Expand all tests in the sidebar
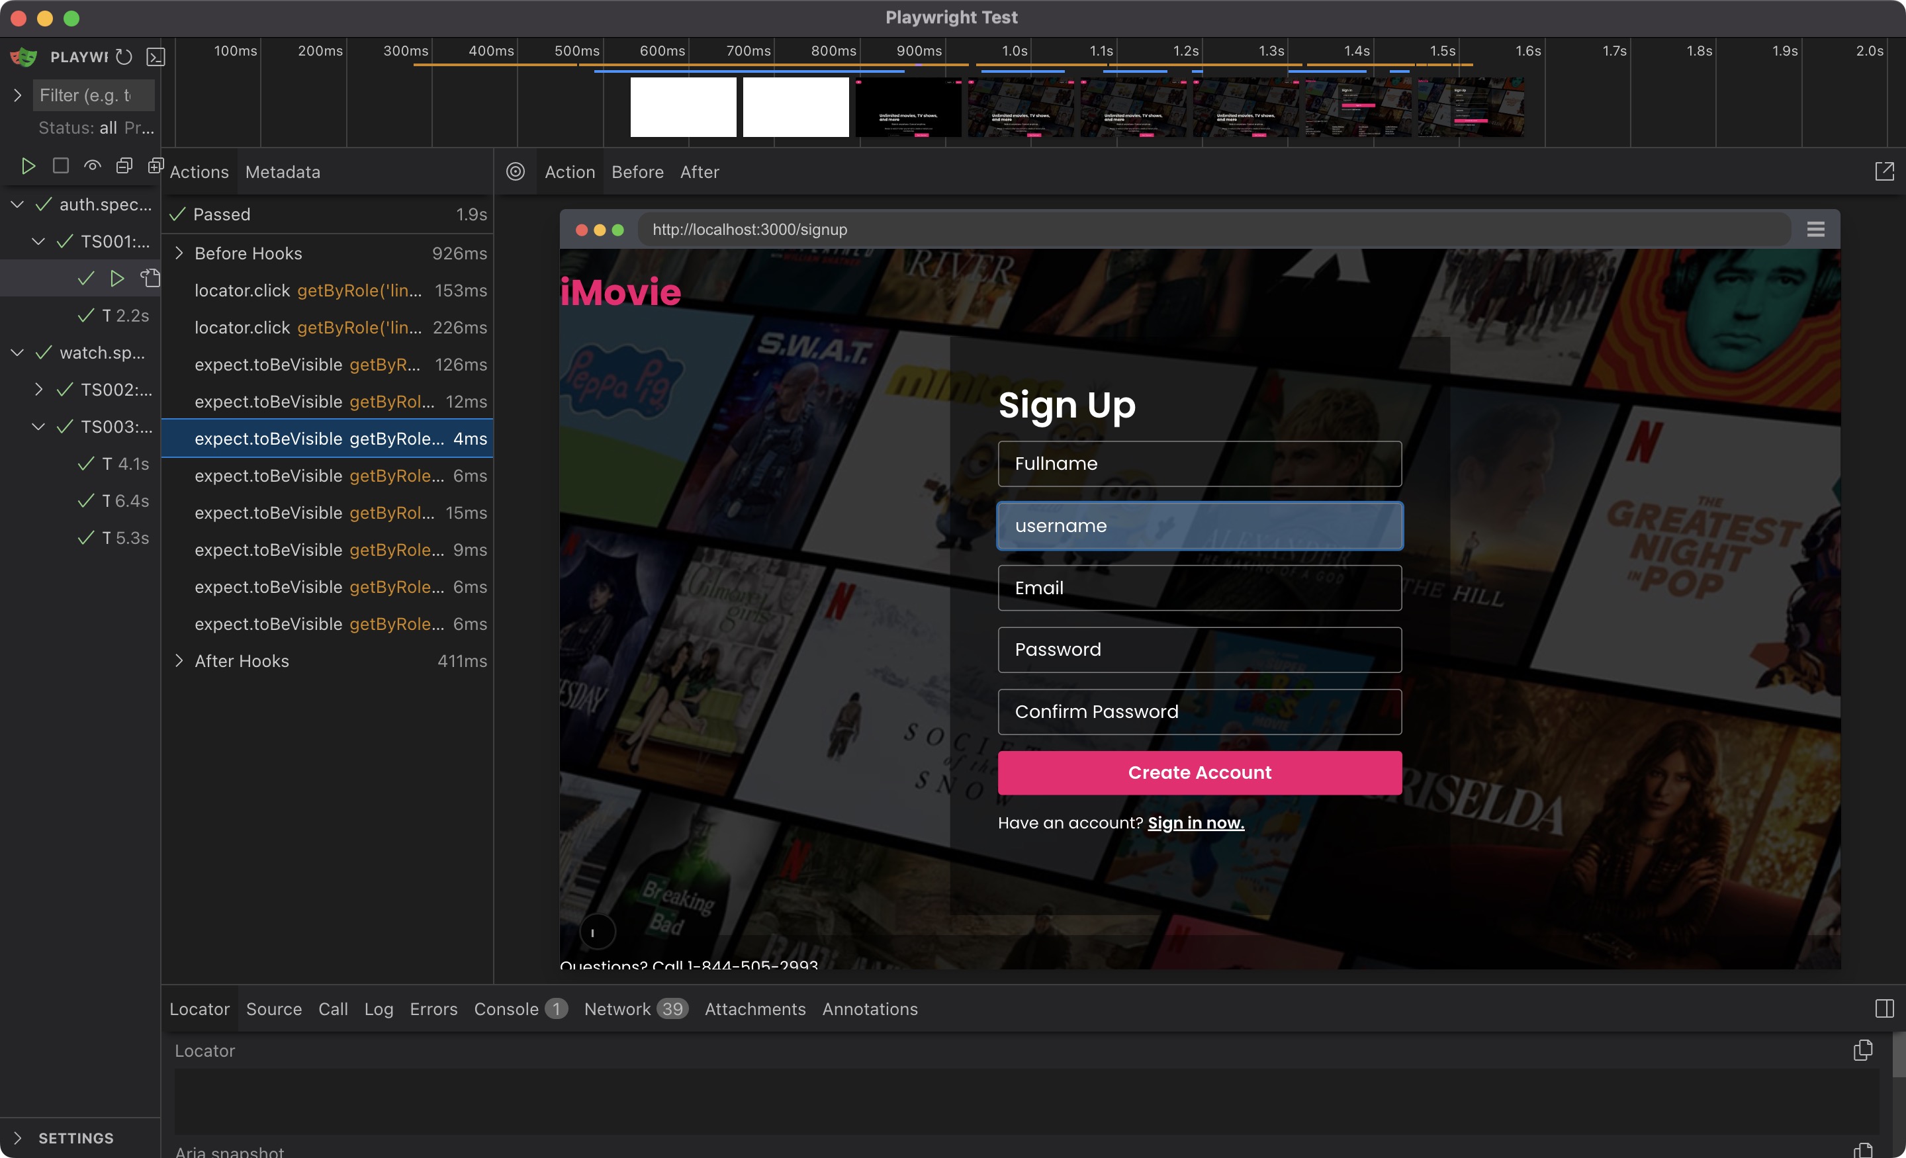 (x=155, y=165)
